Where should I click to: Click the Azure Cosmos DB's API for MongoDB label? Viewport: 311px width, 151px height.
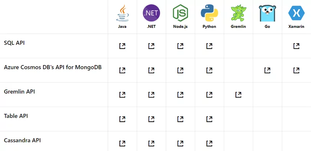point(53,67)
